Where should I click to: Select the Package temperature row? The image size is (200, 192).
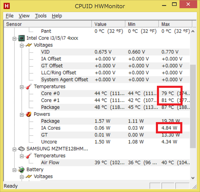click(x=115, y=107)
